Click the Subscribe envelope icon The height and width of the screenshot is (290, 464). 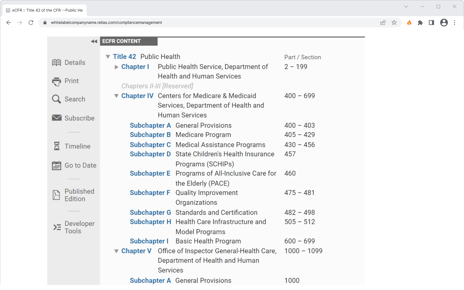pyautogui.click(x=57, y=118)
